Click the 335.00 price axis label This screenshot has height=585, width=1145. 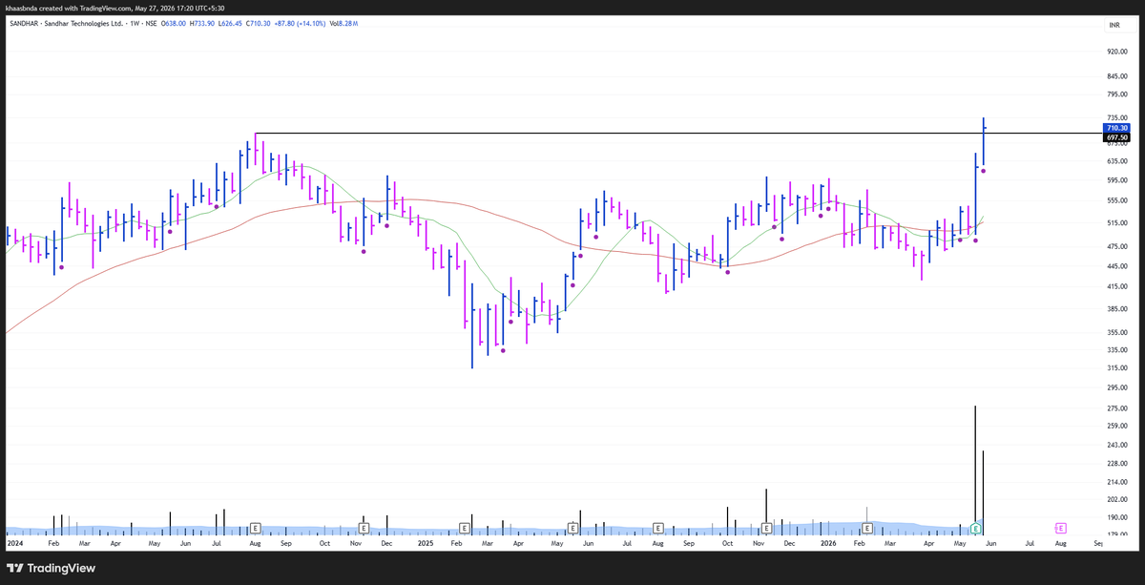click(1117, 349)
